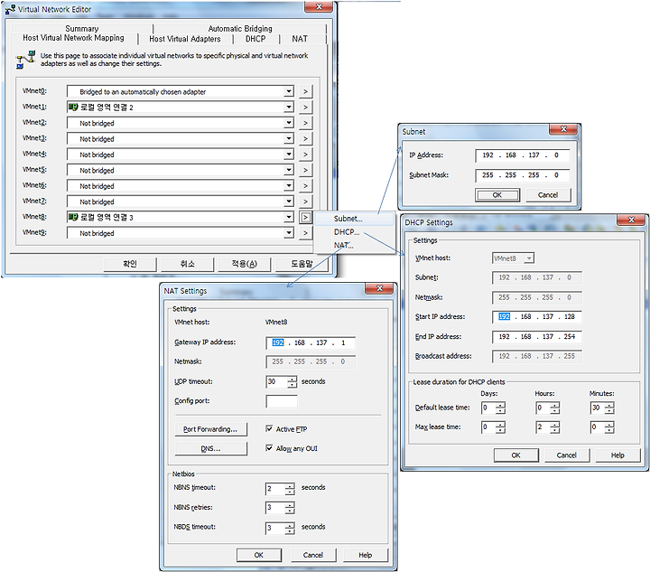Adjust the UDP timeout spinner
The height and width of the screenshot is (572, 650).
(x=292, y=381)
